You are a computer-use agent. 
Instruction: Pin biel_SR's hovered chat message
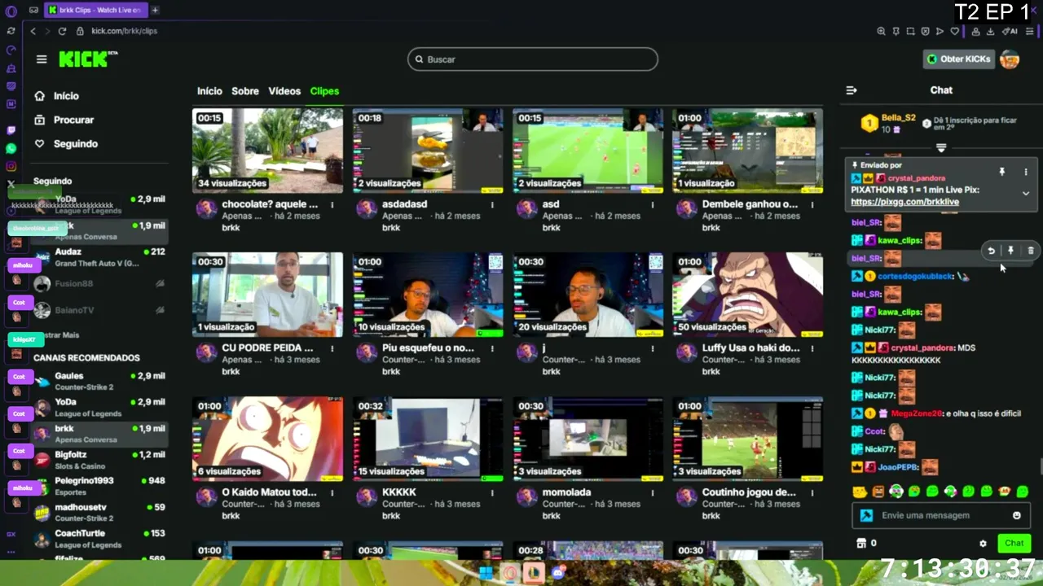1010,251
